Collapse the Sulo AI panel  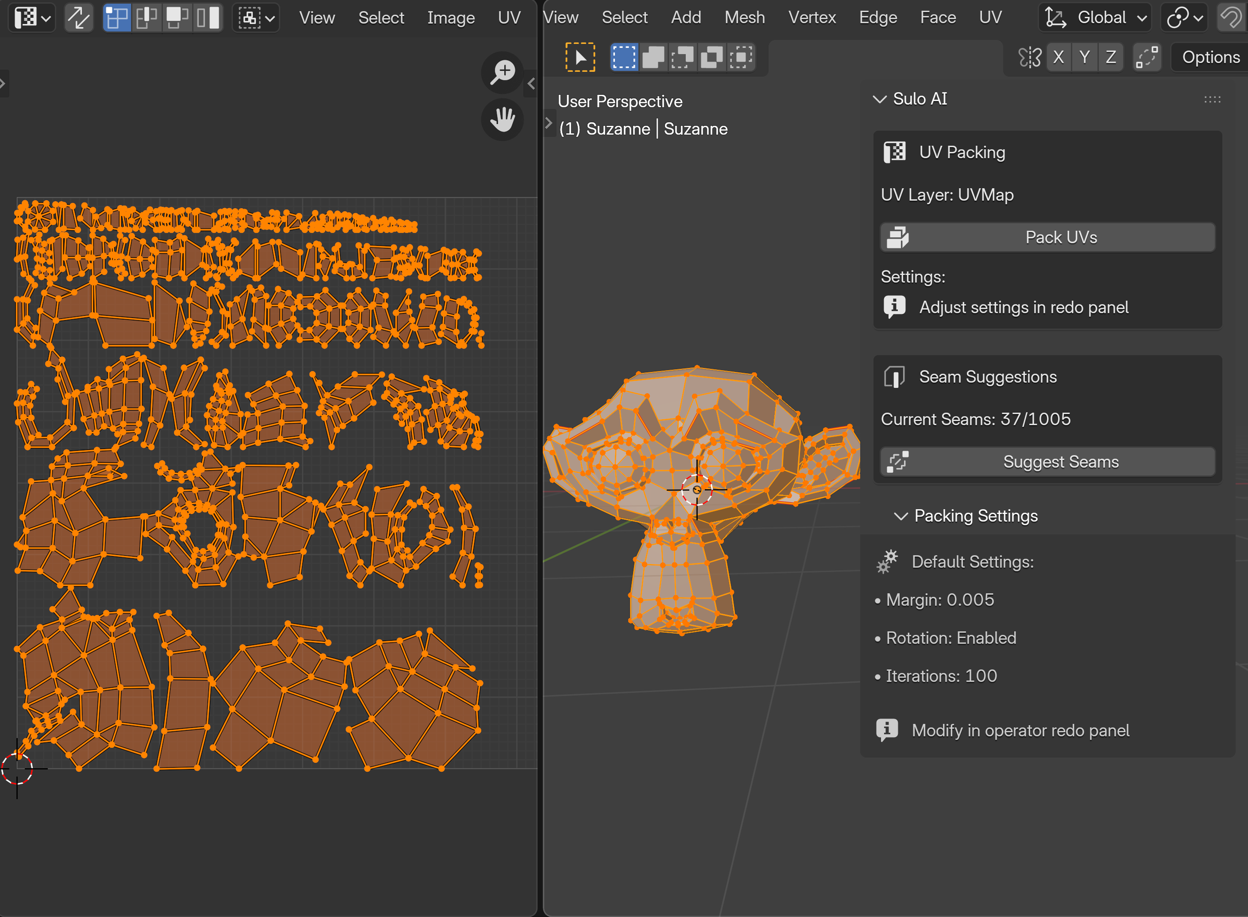880,99
